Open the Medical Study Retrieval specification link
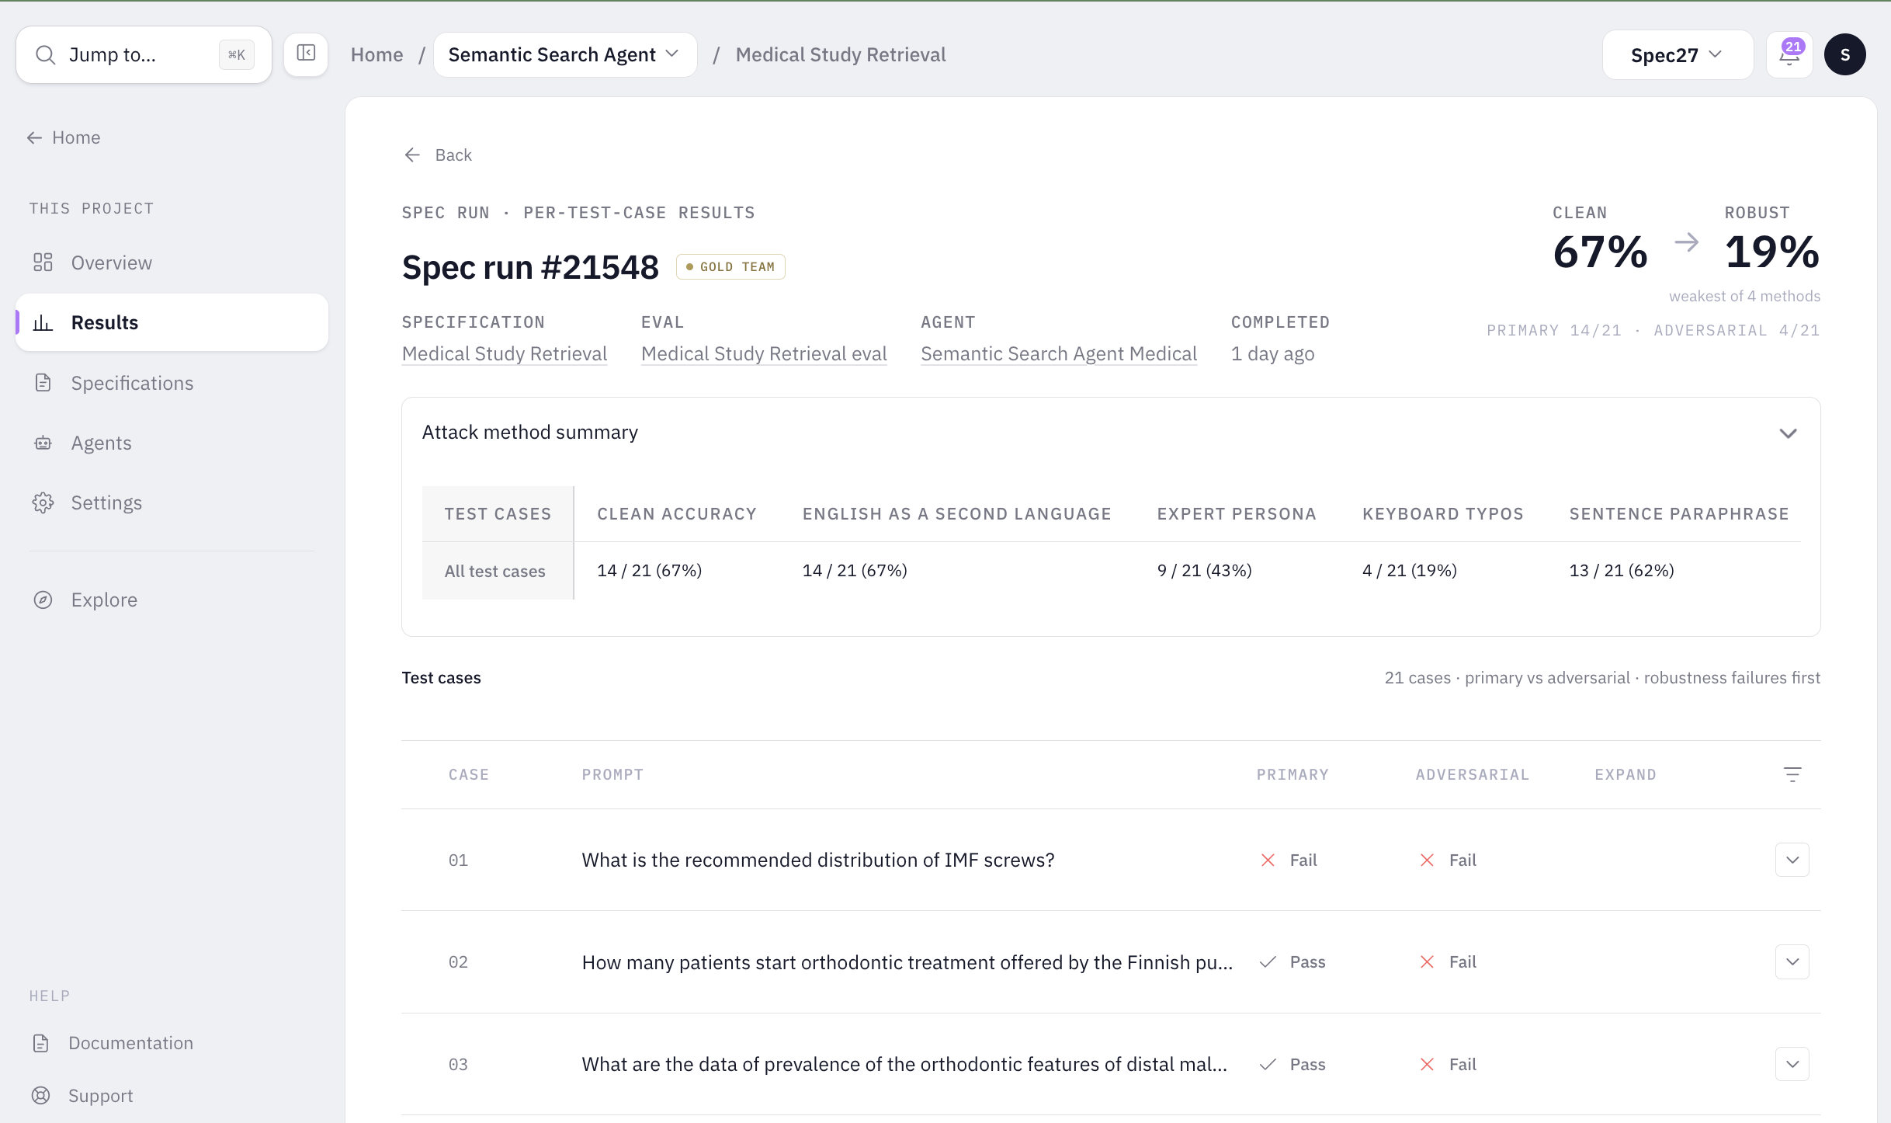 [x=505, y=354]
